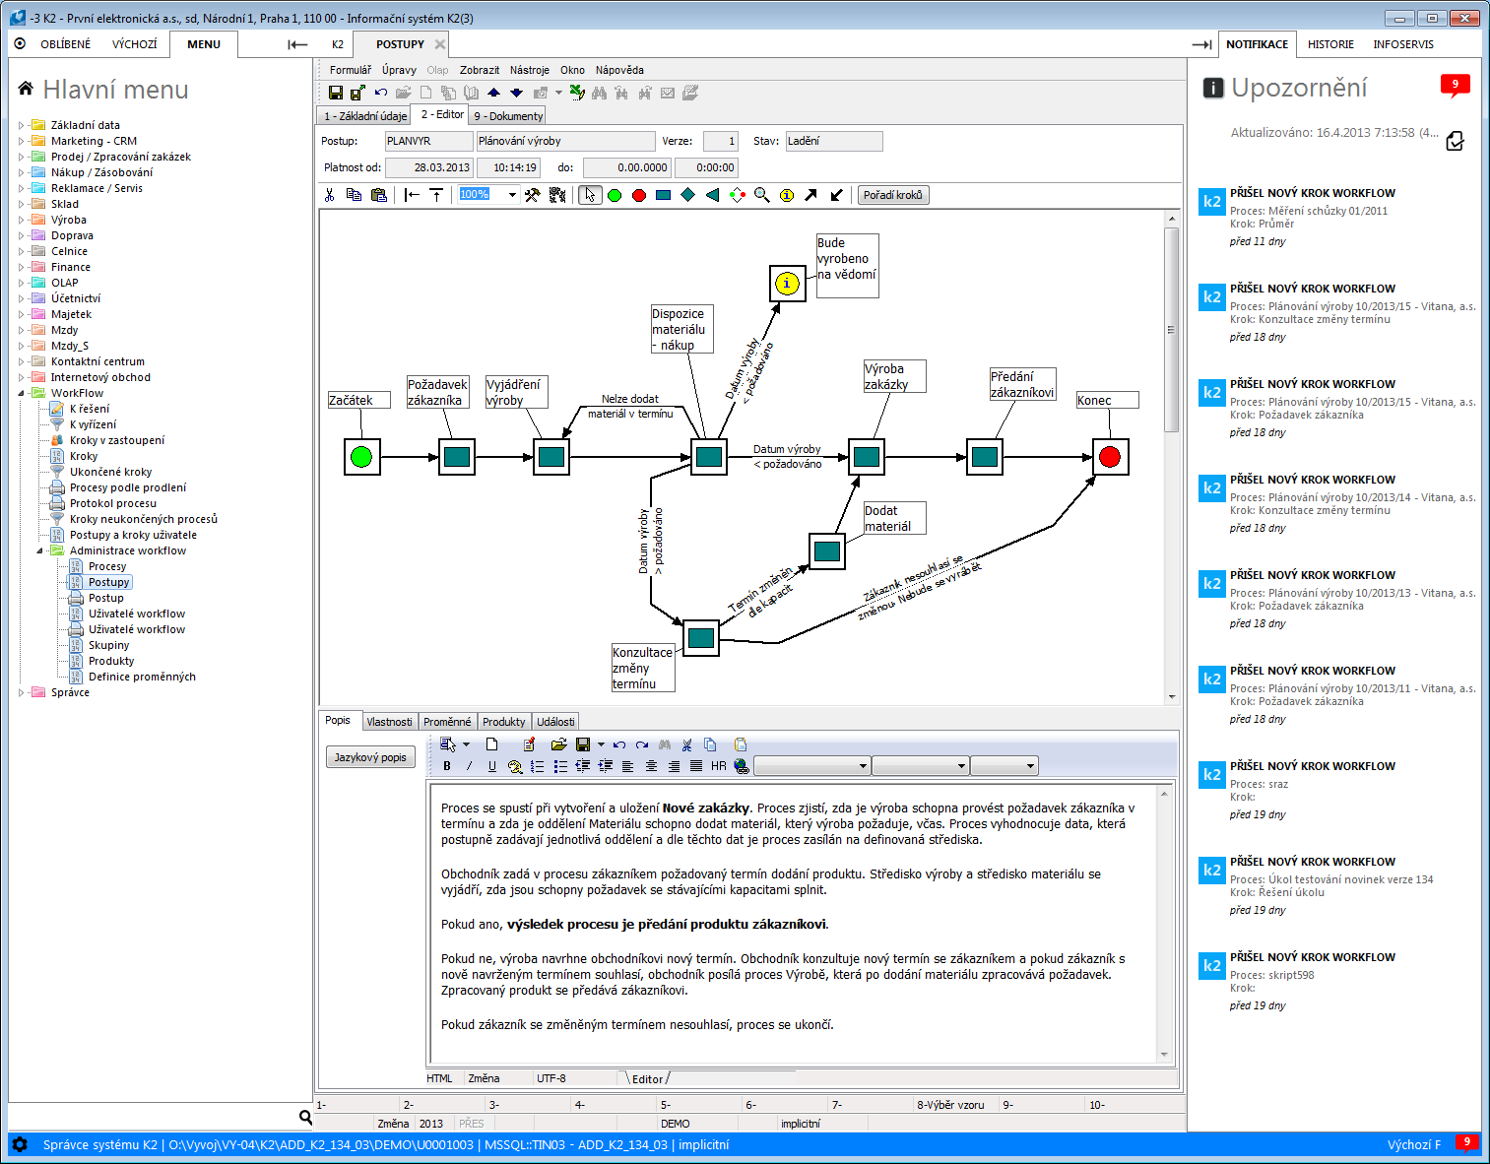Toggle the pointer selection tool
Viewport: 1490px width, 1164px height.
[590, 195]
